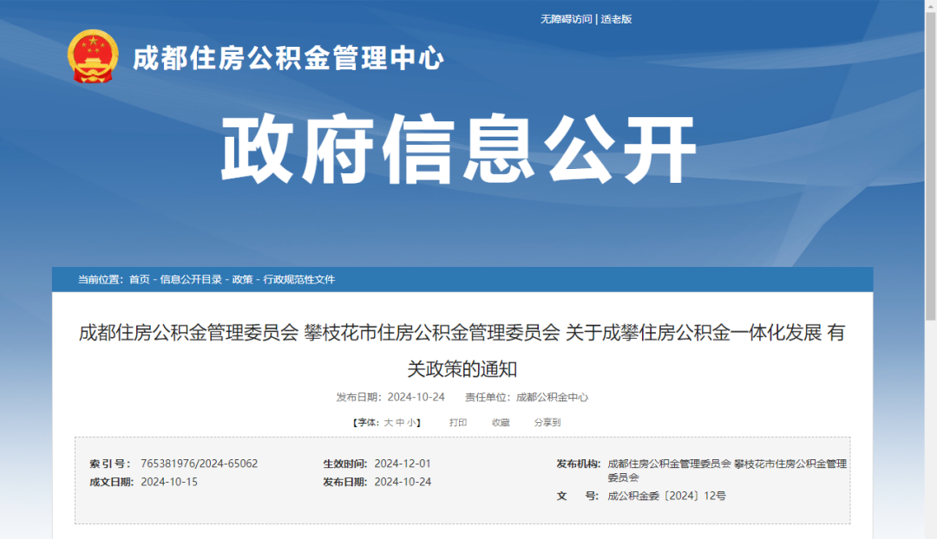
Task: Click the 政府信息公开 banner heading
Action: pos(459,148)
